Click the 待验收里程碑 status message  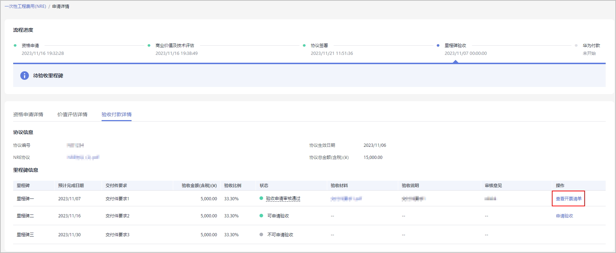tap(48, 76)
